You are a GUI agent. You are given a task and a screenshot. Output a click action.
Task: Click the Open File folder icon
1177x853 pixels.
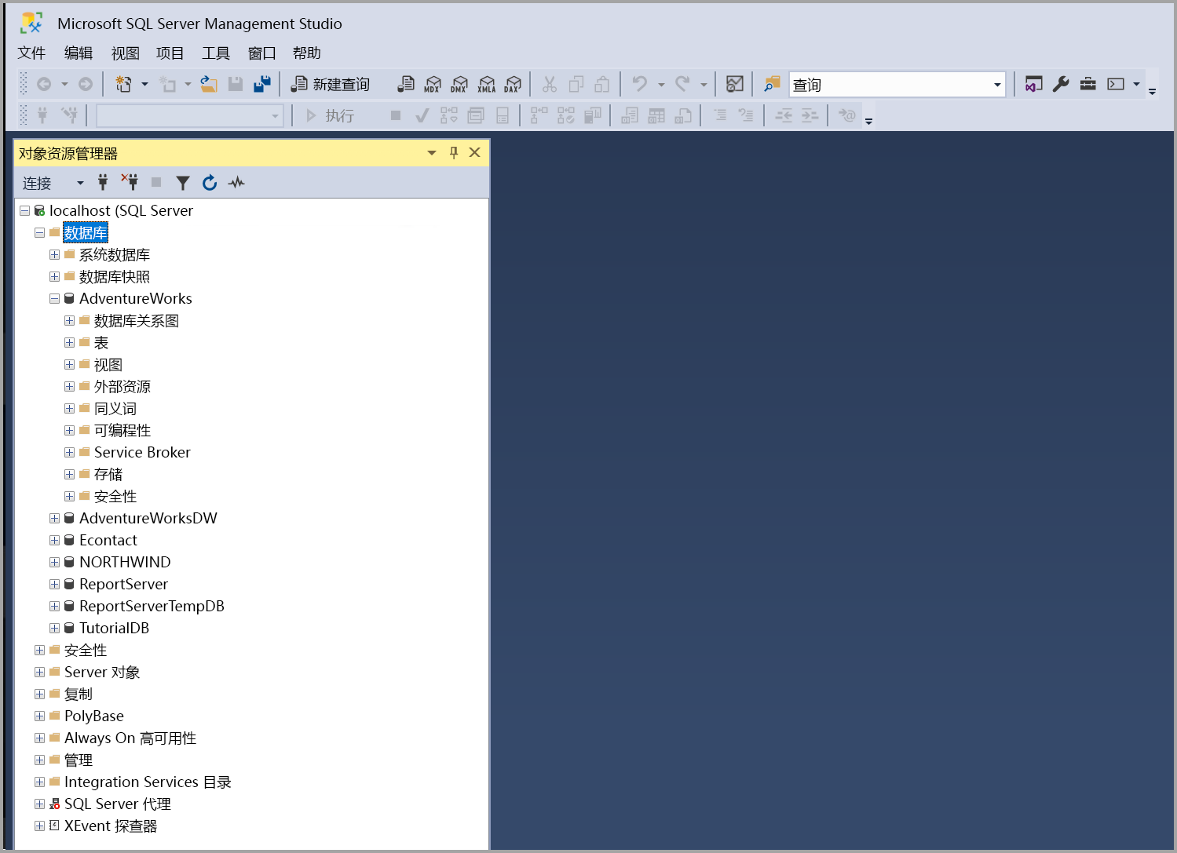[209, 84]
